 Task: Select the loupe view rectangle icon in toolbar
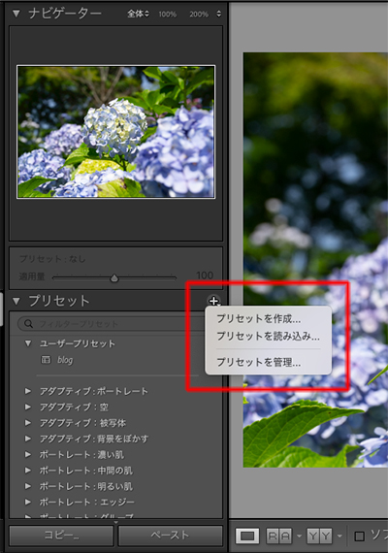(x=247, y=537)
